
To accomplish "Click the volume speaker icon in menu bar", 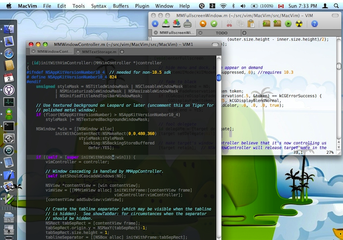I will pyautogui.click(x=243, y=6).
